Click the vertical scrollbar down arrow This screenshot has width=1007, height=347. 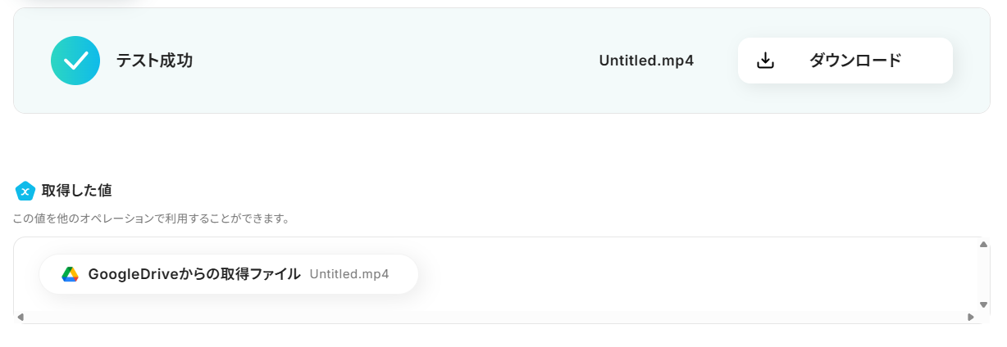click(983, 304)
